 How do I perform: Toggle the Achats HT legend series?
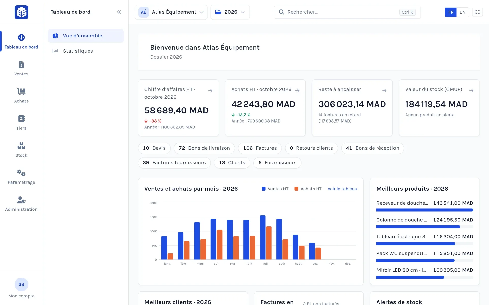click(308, 189)
